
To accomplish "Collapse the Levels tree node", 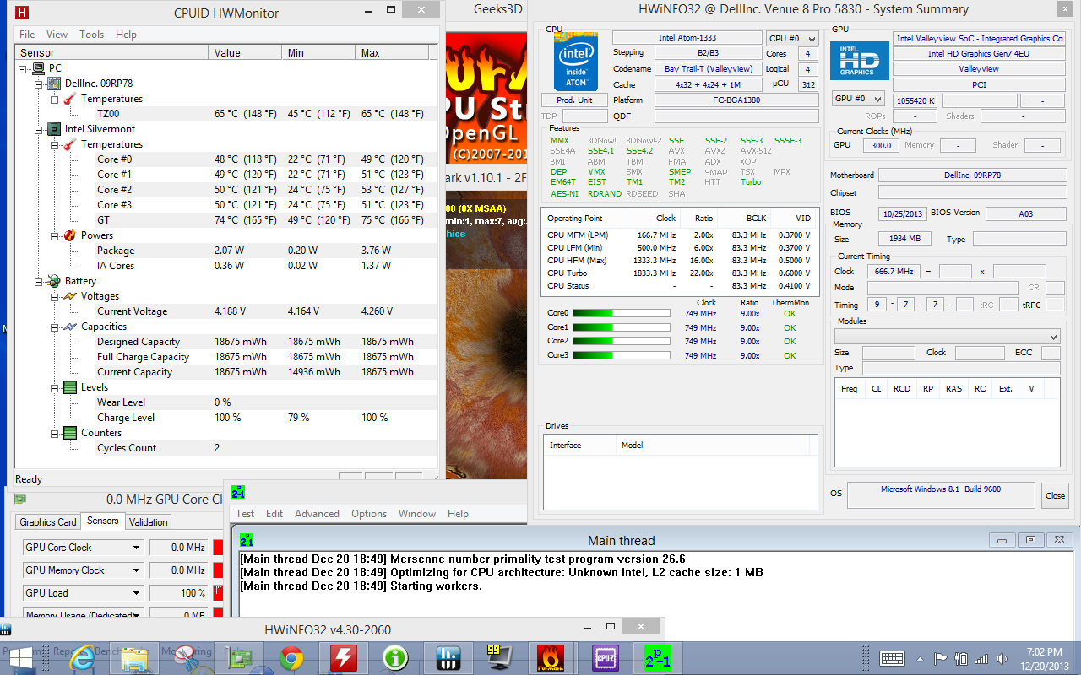I will tap(54, 387).
